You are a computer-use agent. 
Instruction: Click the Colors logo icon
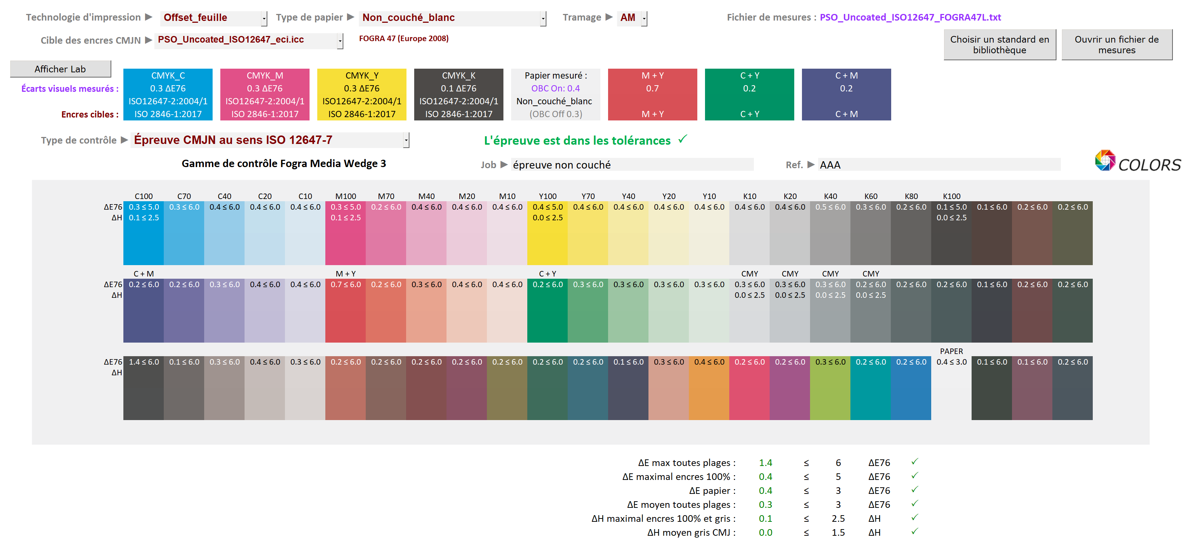click(x=1105, y=160)
